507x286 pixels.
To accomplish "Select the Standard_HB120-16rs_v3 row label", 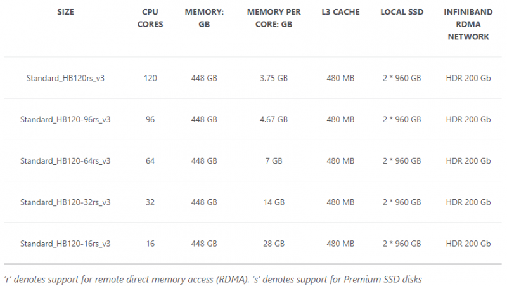I will click(x=65, y=244).
